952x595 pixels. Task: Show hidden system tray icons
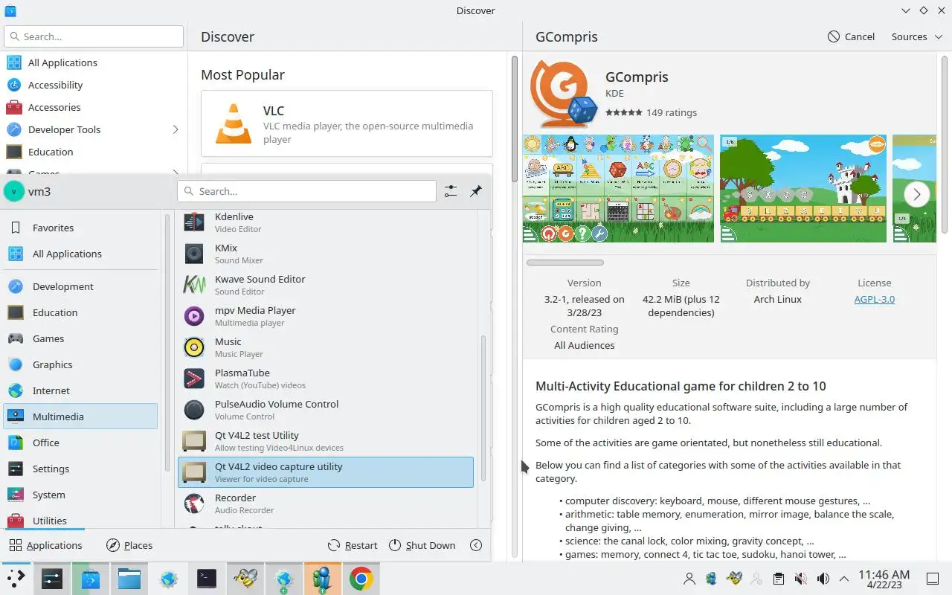pos(844,579)
